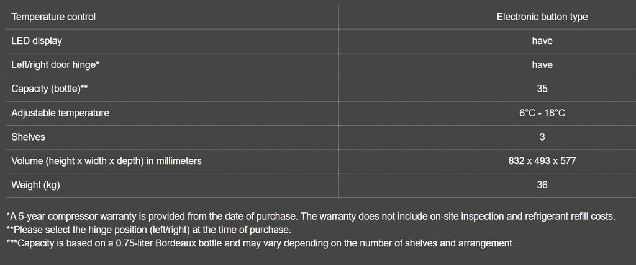Select the capacity value 35
636x265 pixels.
[x=542, y=89]
